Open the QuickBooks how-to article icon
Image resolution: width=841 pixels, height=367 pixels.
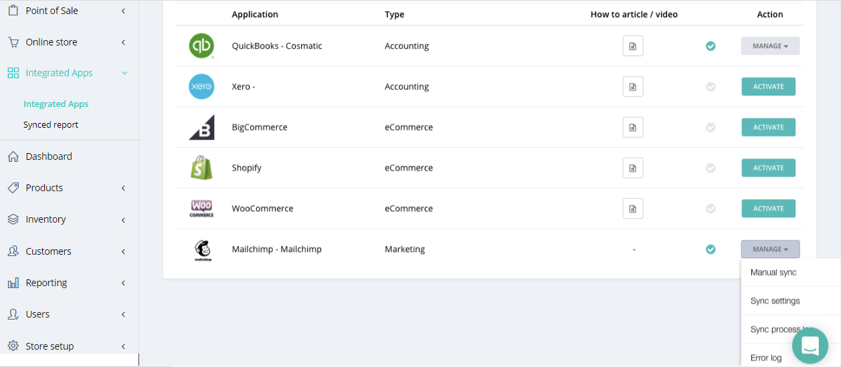[633, 46]
